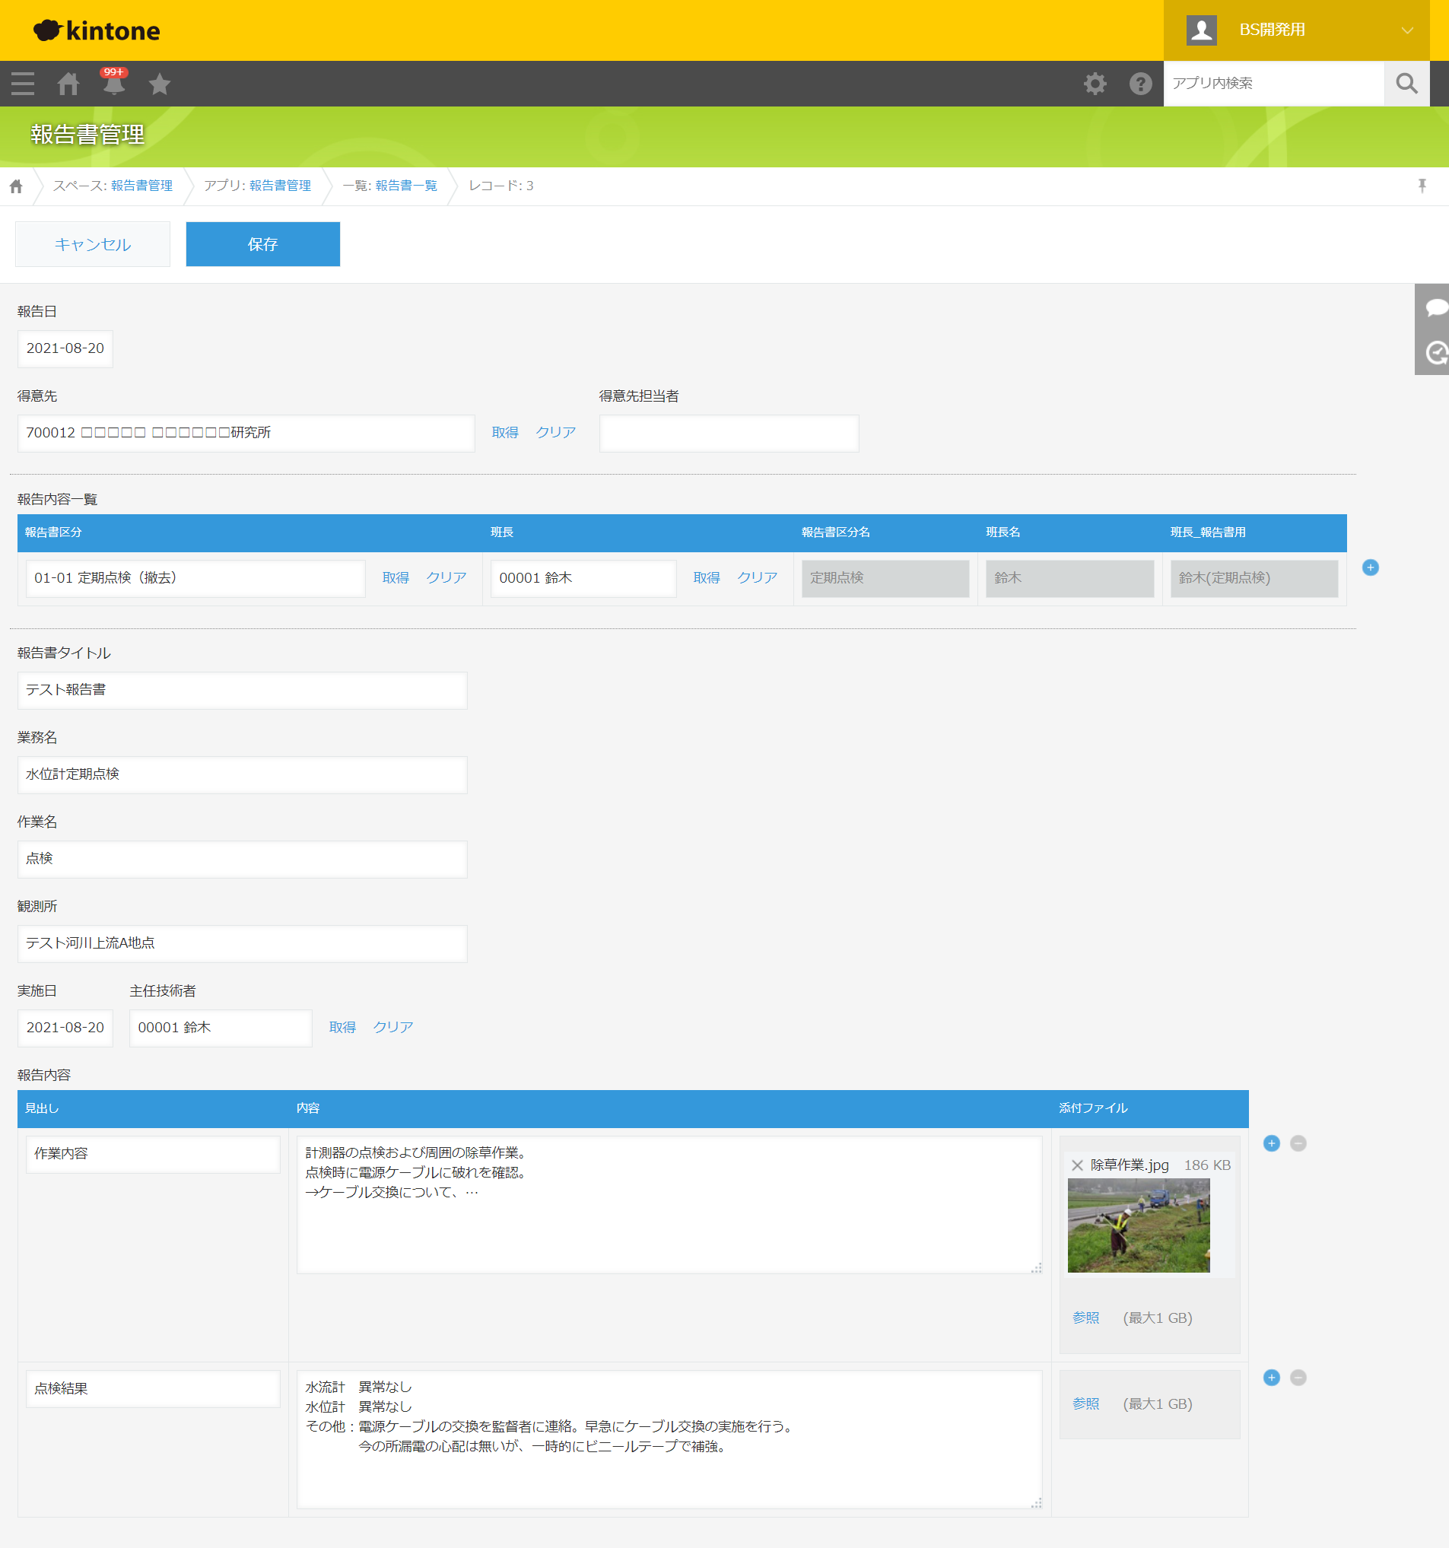Open スペース: 報告書管理 breadcrumb link
Image resolution: width=1449 pixels, height=1548 pixels.
tap(141, 186)
